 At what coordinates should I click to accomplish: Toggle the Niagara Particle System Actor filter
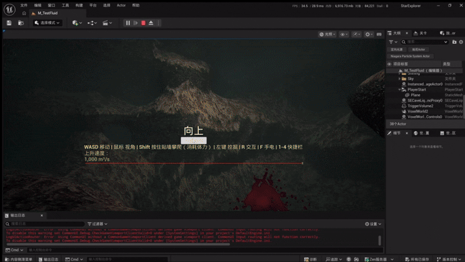click(410, 56)
